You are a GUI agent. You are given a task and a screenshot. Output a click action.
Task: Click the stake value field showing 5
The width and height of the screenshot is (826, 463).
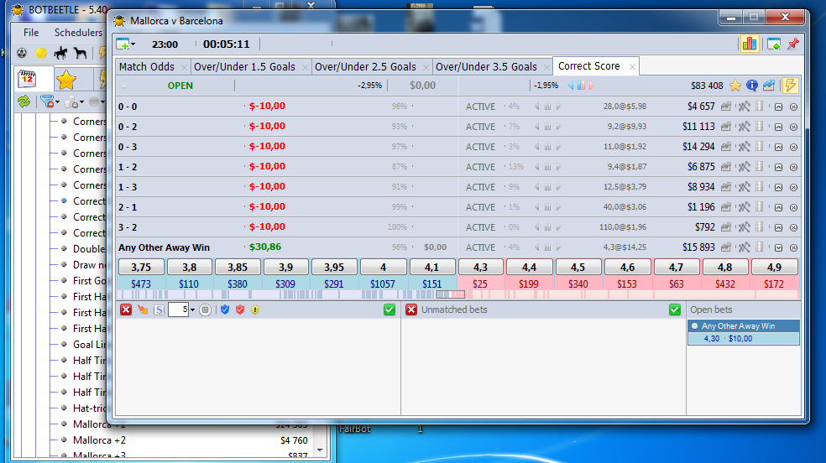178,310
